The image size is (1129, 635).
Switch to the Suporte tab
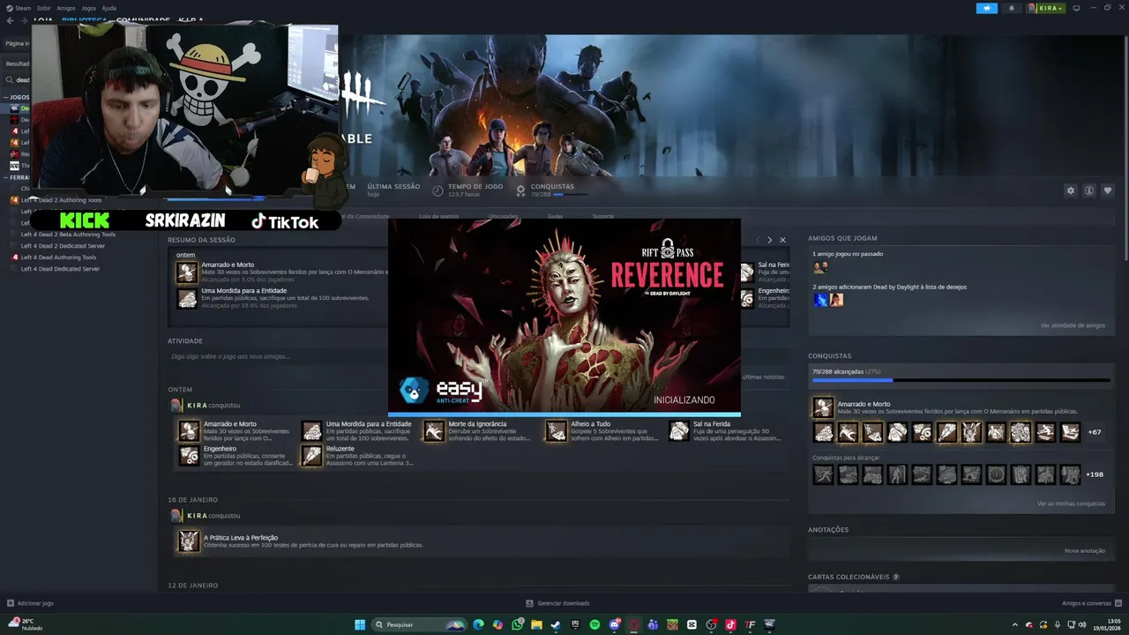[x=603, y=216]
